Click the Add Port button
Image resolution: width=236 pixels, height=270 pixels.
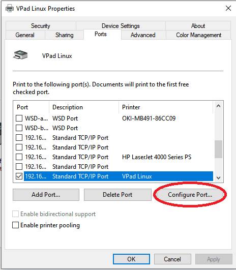tap(46, 195)
